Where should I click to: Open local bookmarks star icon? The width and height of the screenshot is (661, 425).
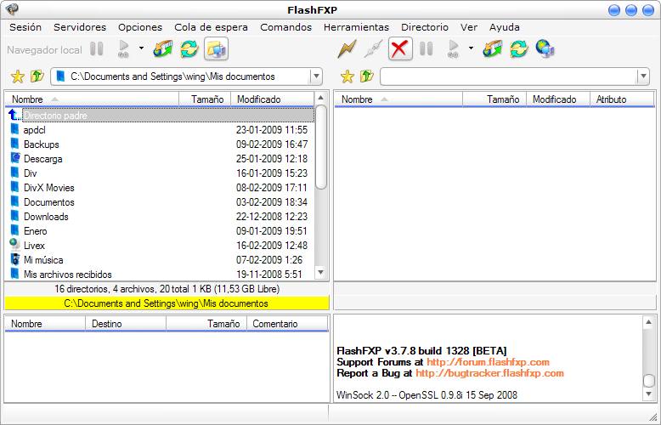click(x=17, y=77)
